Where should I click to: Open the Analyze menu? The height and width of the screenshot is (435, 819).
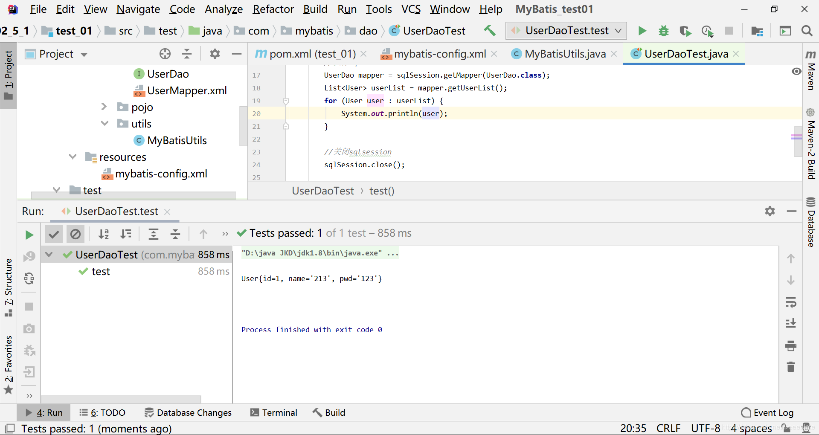pos(224,9)
